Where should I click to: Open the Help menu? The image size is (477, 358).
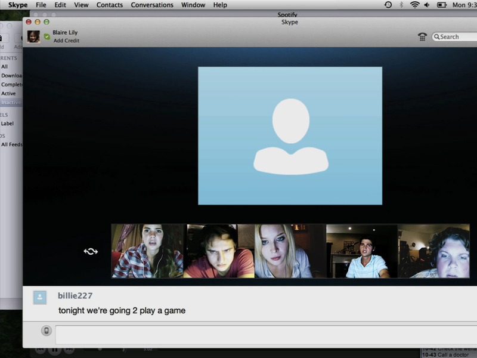point(220,5)
